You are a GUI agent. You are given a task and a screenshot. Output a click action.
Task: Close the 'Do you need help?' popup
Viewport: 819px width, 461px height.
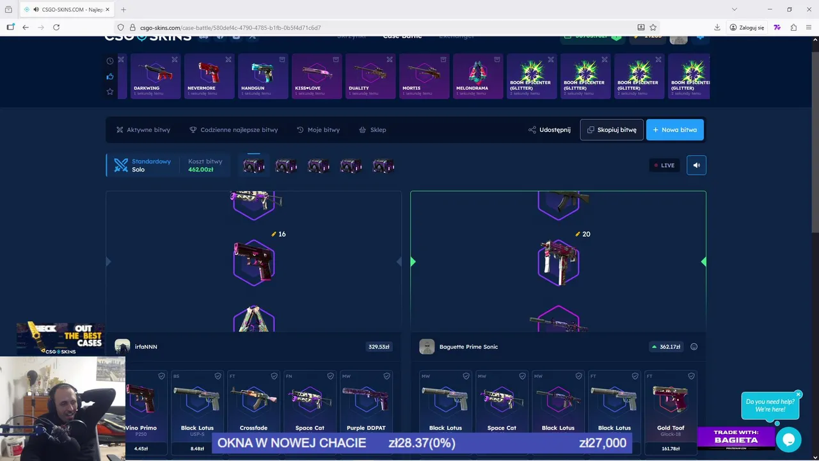click(798, 394)
